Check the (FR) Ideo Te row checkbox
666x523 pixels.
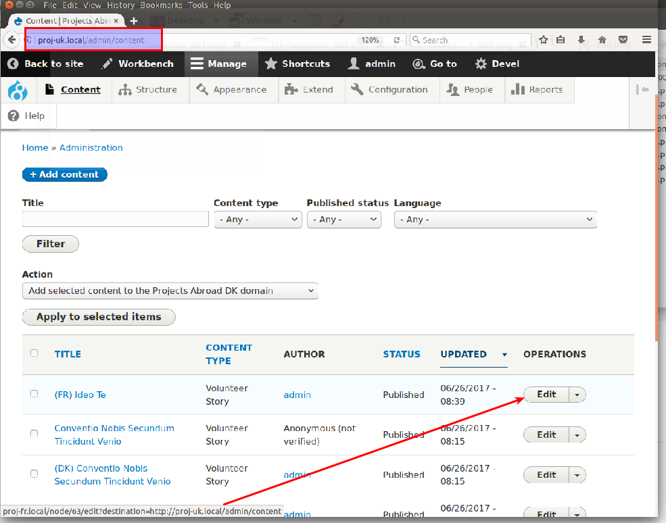(34, 393)
